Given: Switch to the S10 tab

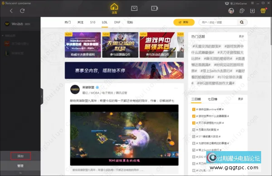Looking at the screenshot, I should tap(92, 22).
